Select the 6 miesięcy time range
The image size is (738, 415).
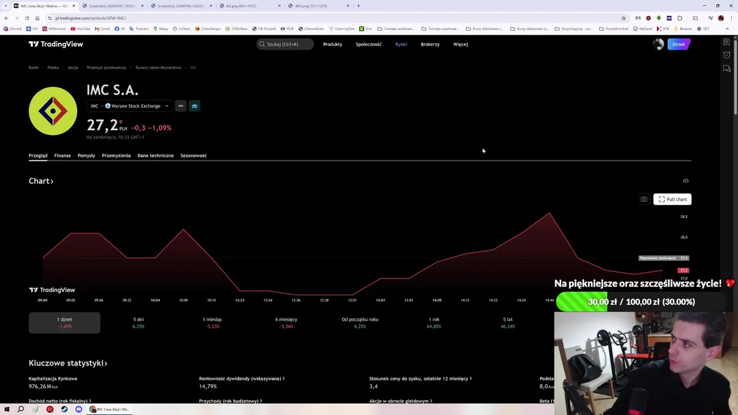coord(286,323)
